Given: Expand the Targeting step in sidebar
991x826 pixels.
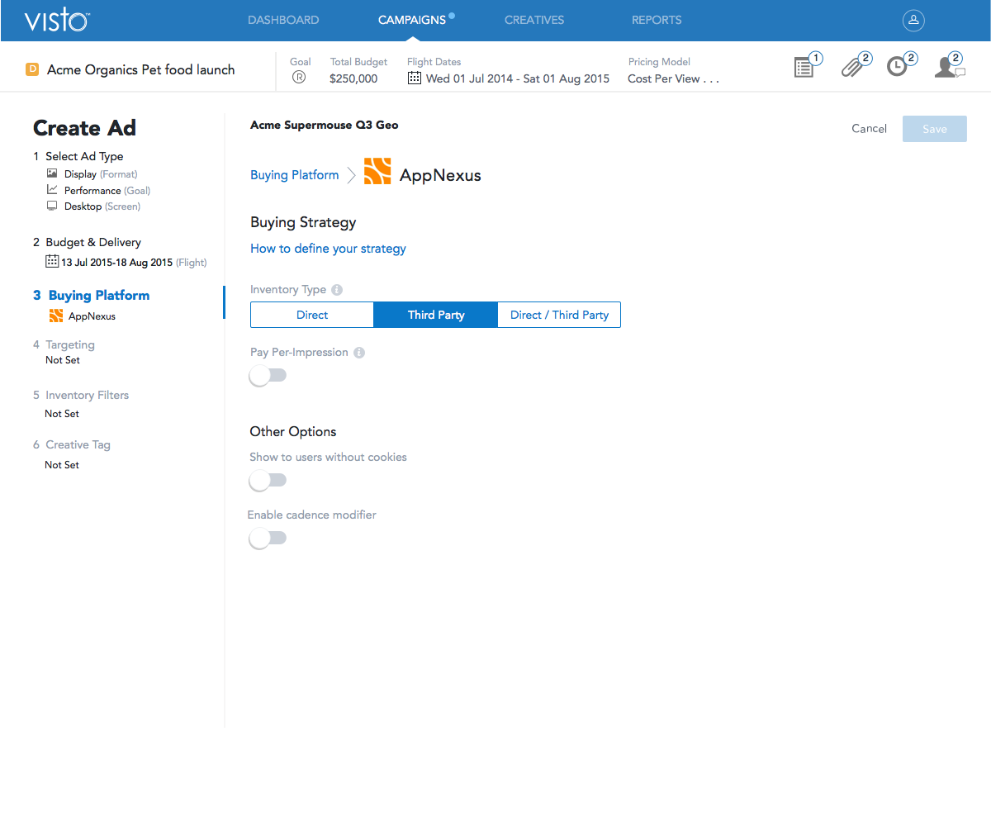Looking at the screenshot, I should (69, 344).
